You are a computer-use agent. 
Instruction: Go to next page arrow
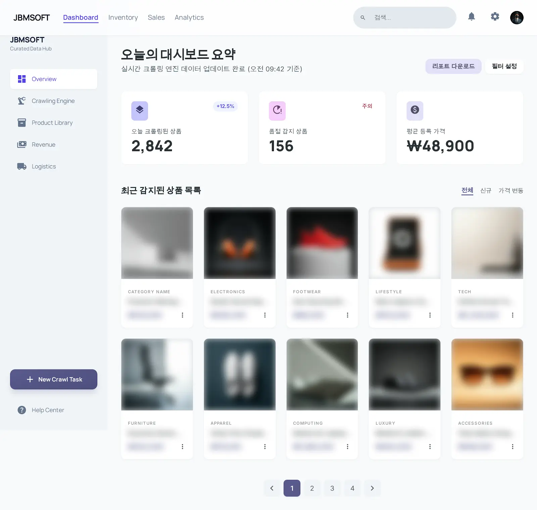(372, 488)
